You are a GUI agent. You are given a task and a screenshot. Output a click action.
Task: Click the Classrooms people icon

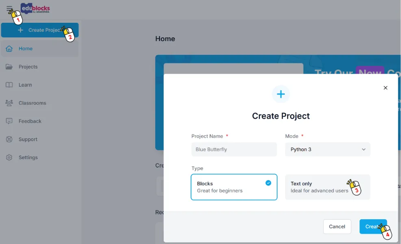9,103
